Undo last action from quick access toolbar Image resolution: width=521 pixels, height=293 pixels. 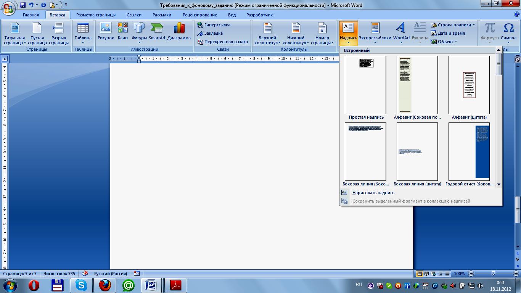(x=32, y=5)
